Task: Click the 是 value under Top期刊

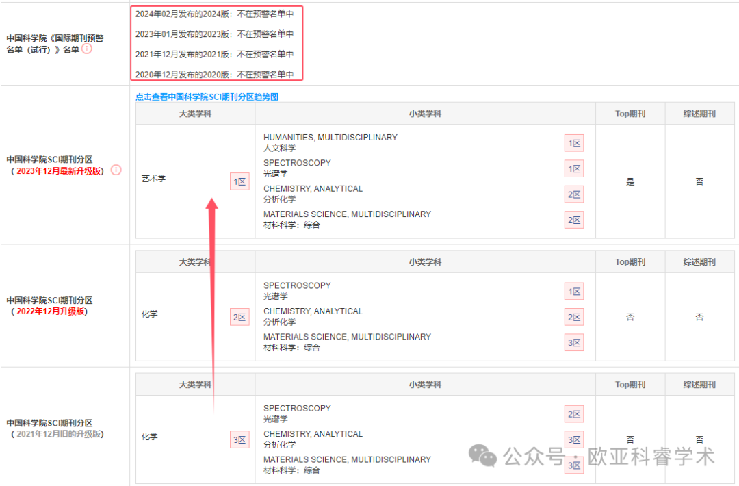Action: point(630,181)
